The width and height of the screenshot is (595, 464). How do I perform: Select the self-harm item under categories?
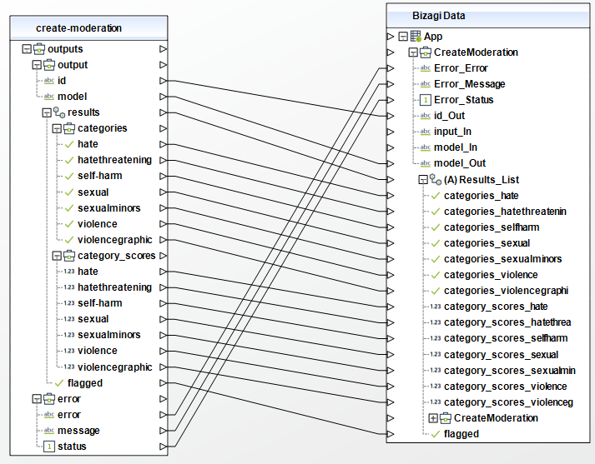pos(100,176)
